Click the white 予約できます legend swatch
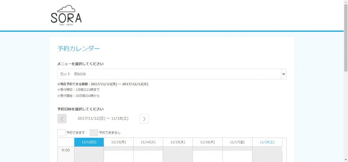The width and height of the screenshot is (348, 162). pyautogui.click(x=61, y=133)
